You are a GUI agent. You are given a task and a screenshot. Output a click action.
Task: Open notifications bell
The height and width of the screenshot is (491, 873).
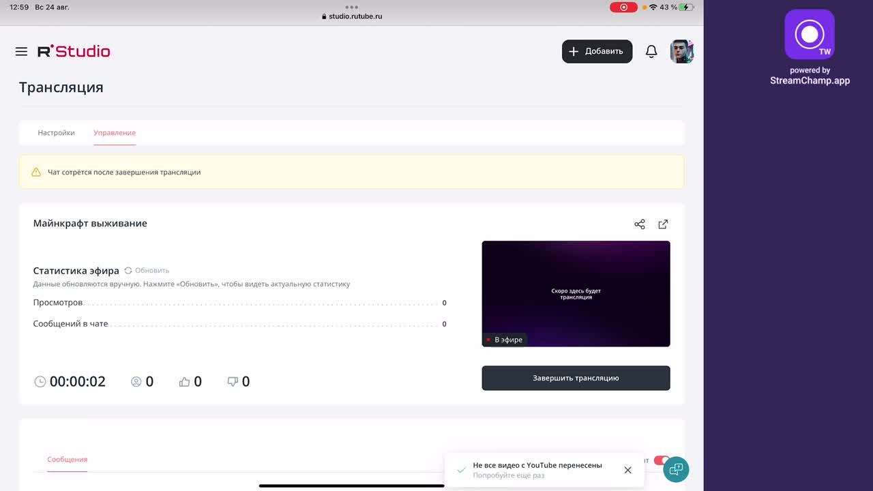point(651,51)
